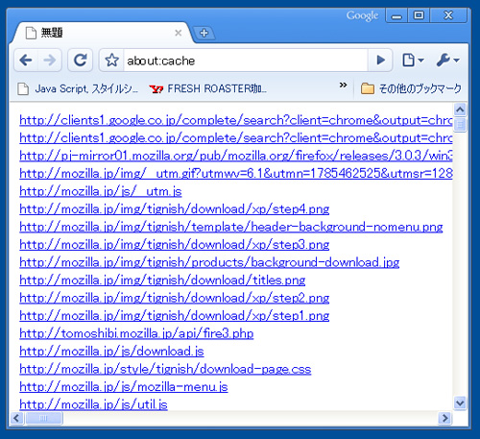Image resolution: width=480 pixels, height=439 pixels.
Task: Open the その他のブックマーク folder
Action: 411,88
